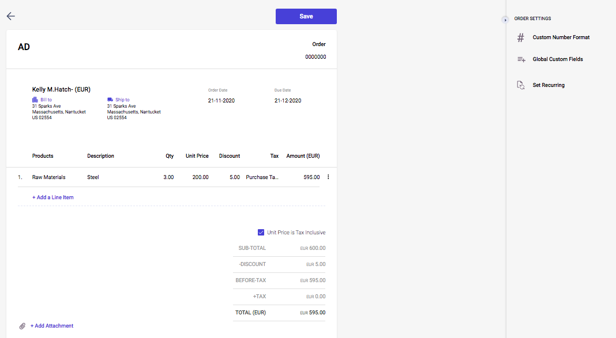Navigate back using the arrow icon
The height and width of the screenshot is (338, 616).
(x=10, y=16)
